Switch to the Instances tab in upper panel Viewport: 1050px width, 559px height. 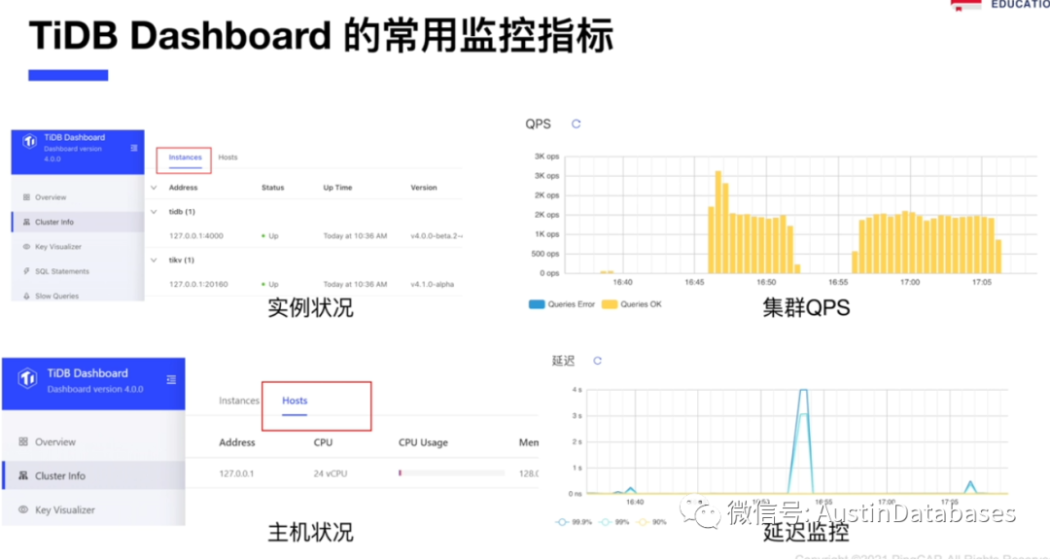tap(185, 157)
